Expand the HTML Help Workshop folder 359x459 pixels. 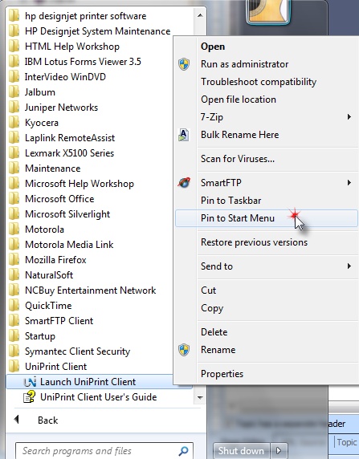(72, 47)
